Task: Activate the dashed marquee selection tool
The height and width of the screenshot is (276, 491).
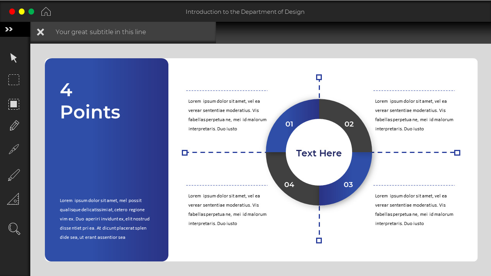Action: (x=13, y=80)
